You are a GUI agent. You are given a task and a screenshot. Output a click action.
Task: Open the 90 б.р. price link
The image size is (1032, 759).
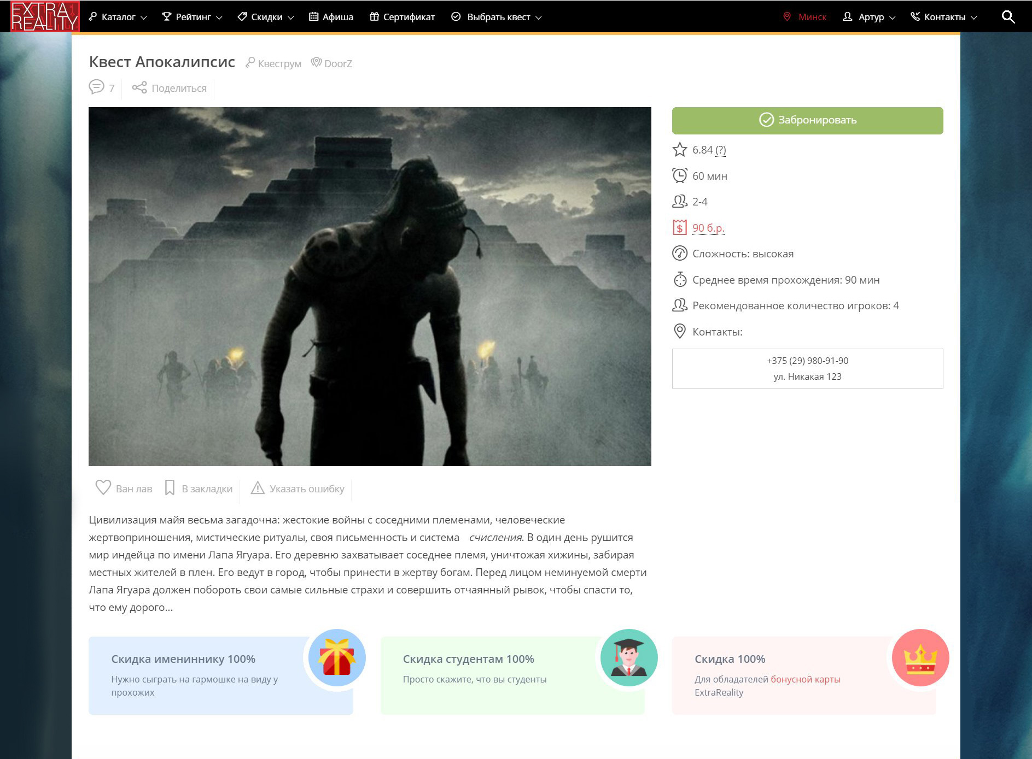click(708, 228)
